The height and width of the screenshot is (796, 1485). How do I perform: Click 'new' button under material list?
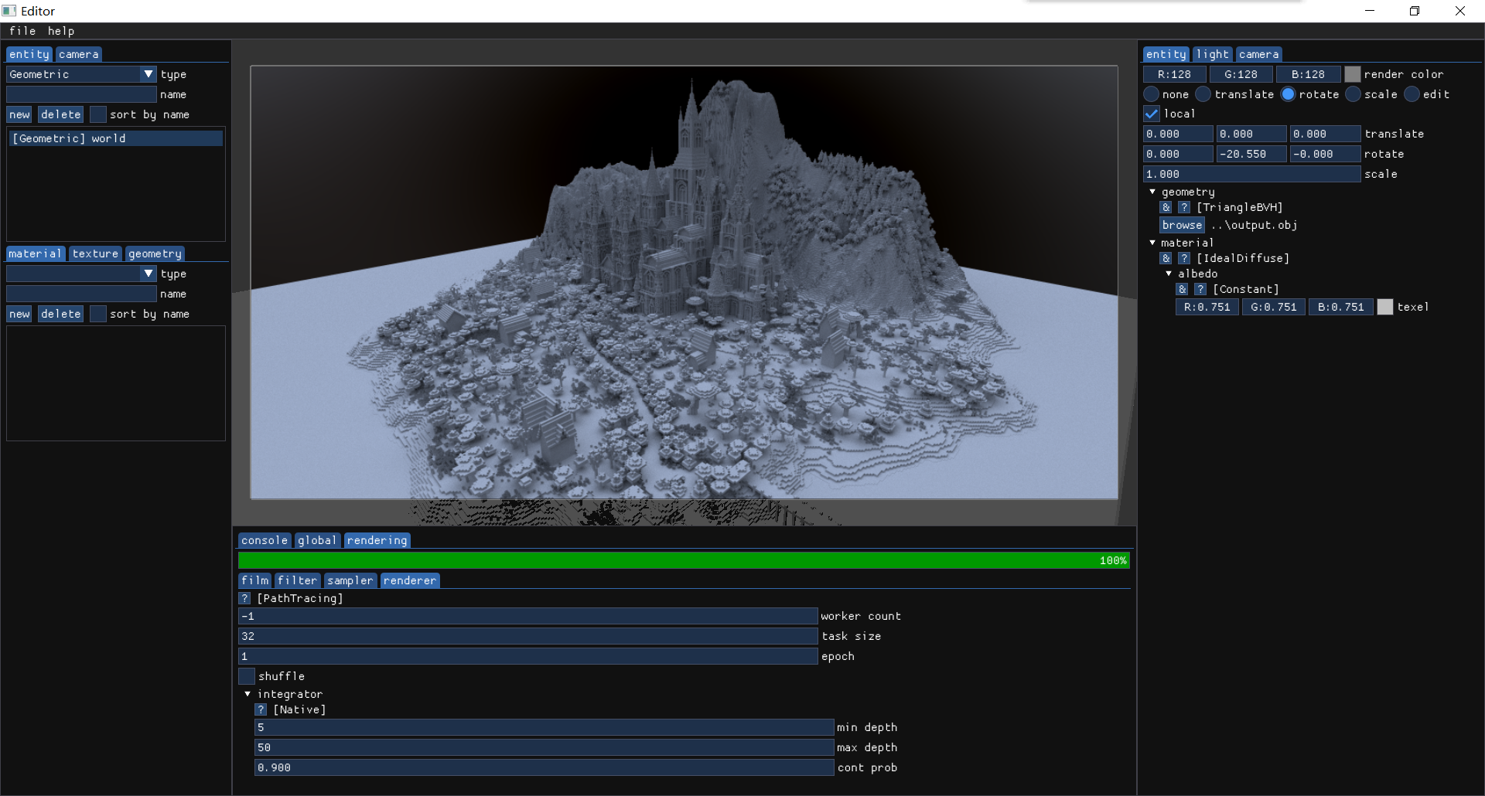pos(19,314)
